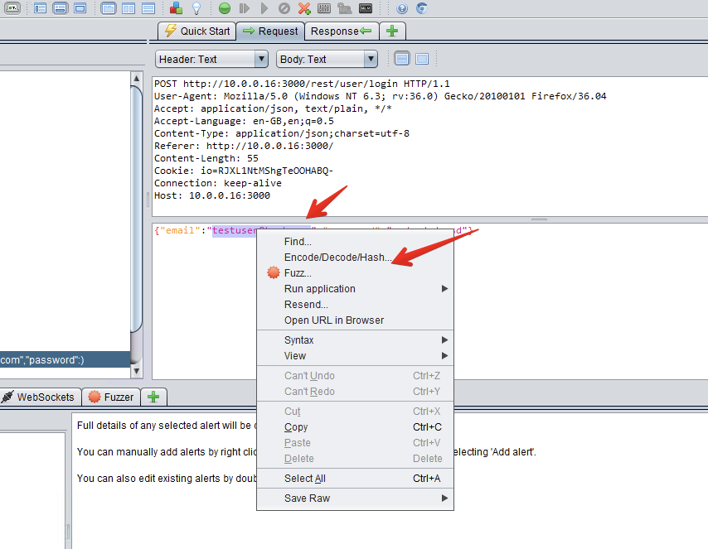708x549 pixels.
Task: Click the orange Fuzz icon in menu
Action: pos(274,273)
